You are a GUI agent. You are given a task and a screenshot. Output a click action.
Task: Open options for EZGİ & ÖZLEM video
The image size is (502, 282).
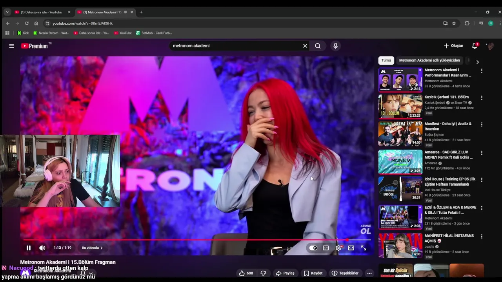pyautogui.click(x=482, y=208)
